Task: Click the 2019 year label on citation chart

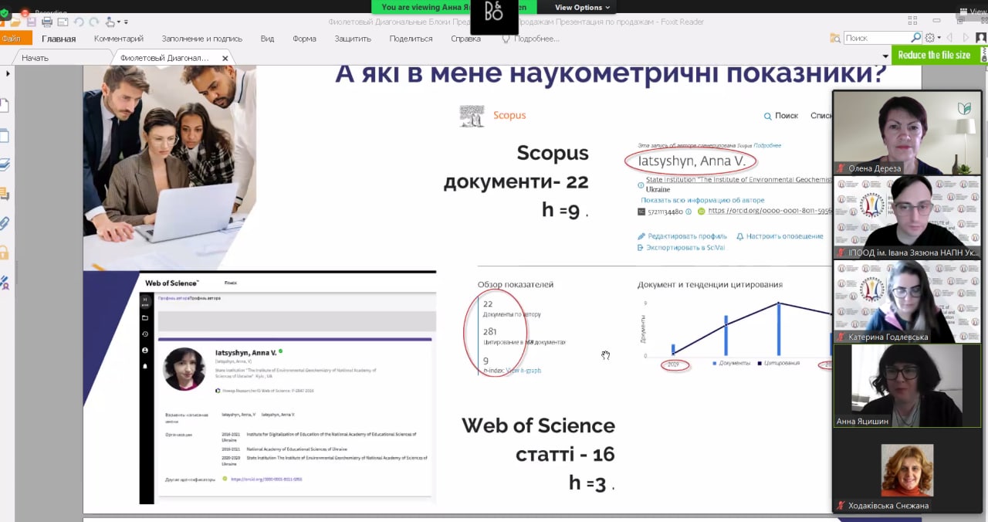Action: point(673,364)
